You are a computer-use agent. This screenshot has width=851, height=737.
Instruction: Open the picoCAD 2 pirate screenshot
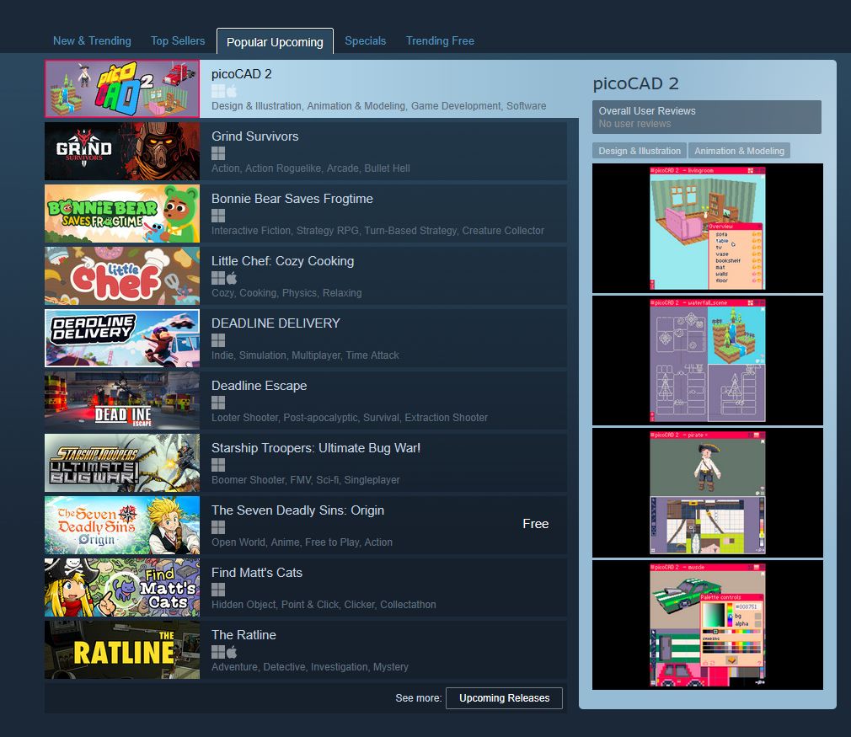coord(708,493)
